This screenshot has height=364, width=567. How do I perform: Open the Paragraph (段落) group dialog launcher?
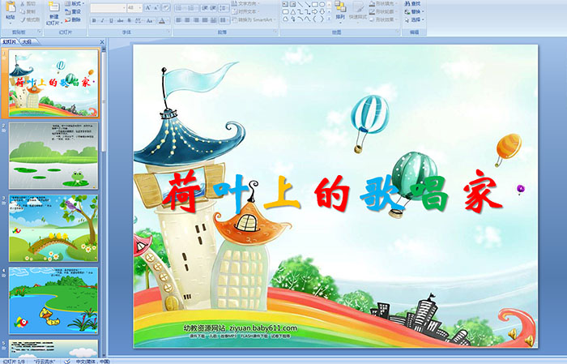pyautogui.click(x=275, y=32)
